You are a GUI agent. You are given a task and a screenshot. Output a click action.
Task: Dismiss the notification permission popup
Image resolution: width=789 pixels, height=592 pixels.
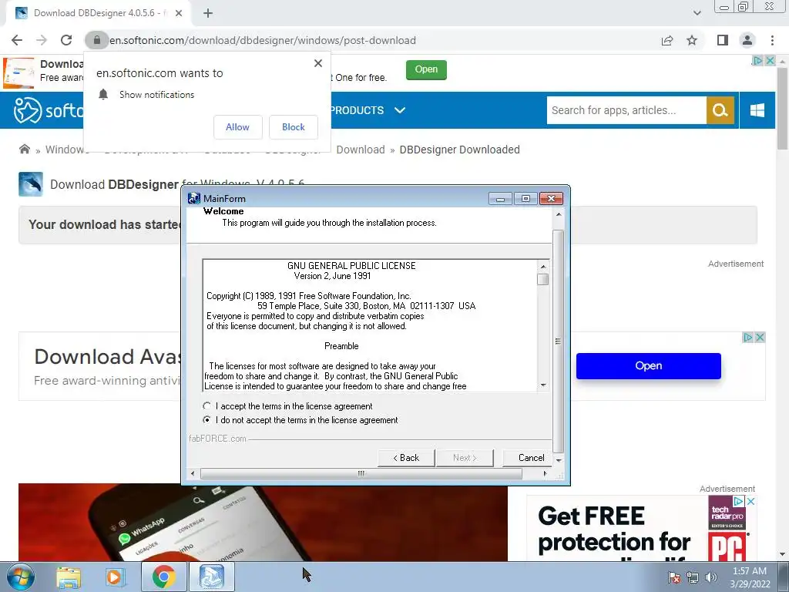pyautogui.click(x=318, y=63)
